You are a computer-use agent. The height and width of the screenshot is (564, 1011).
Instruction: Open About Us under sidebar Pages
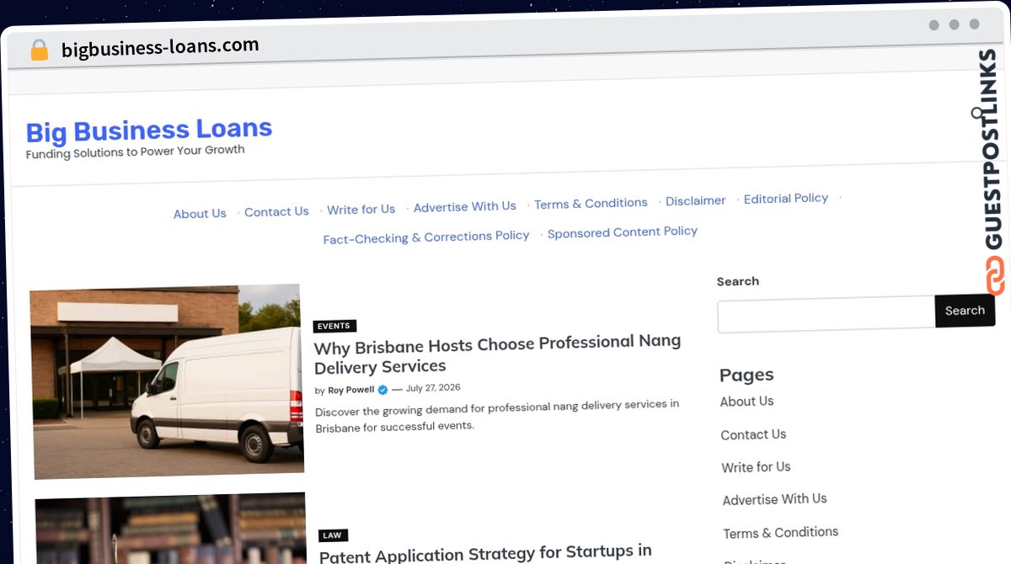746,402
